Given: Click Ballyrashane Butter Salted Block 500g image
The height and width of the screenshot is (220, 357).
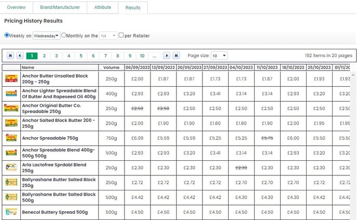Looking at the screenshot, I should (11, 197).
